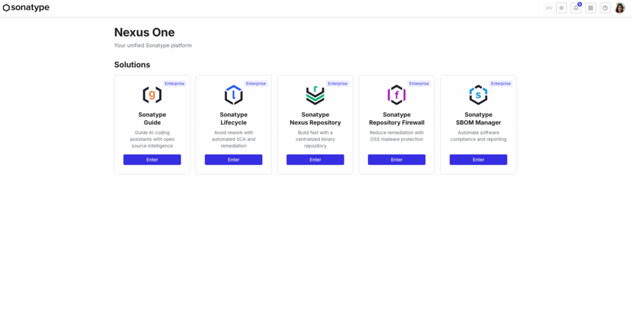Image resolution: width=632 pixels, height=320 pixels.
Task: Click the Repository Firewall 'f' product icon
Action: click(x=397, y=95)
